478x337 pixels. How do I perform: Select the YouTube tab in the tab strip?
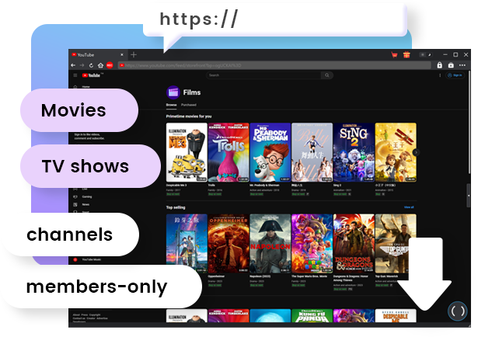coord(98,55)
